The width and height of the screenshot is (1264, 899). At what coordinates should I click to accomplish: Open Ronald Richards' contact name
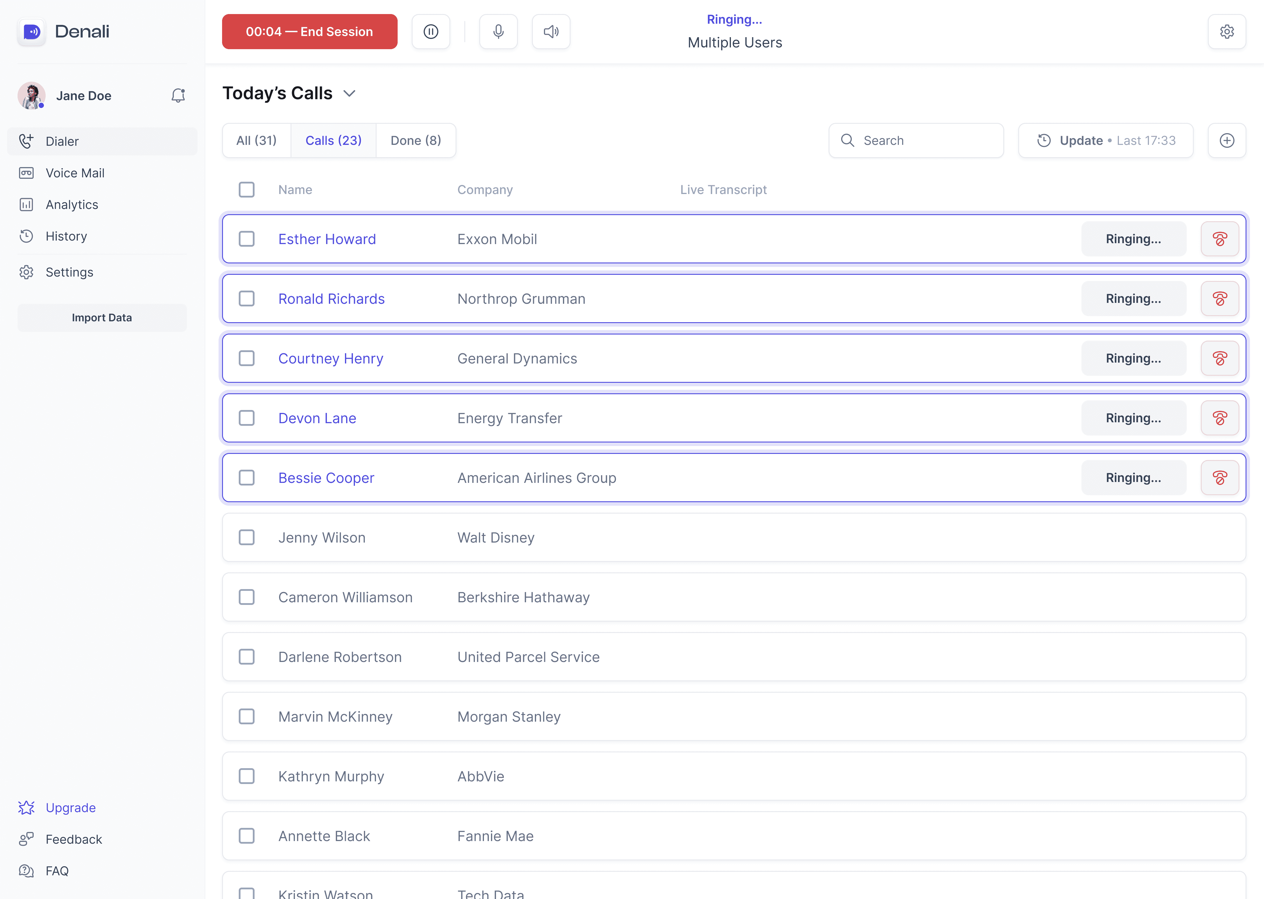pos(331,299)
